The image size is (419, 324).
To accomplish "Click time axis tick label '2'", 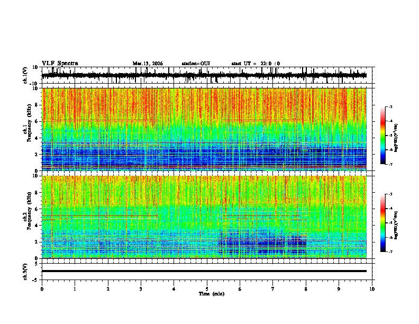I will [x=108, y=289].
